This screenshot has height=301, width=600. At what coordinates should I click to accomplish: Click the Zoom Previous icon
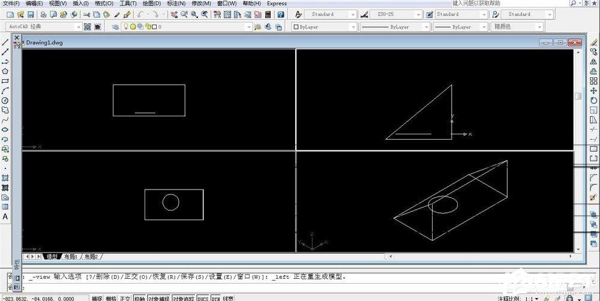pyautogui.click(x=205, y=14)
